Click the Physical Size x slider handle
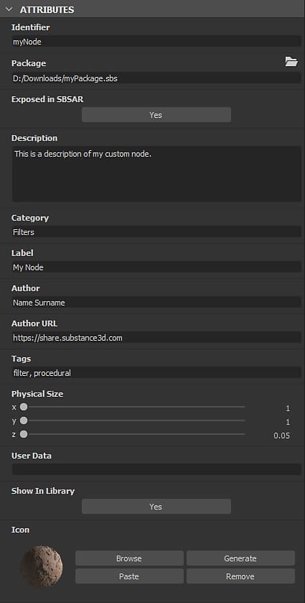 (x=24, y=407)
